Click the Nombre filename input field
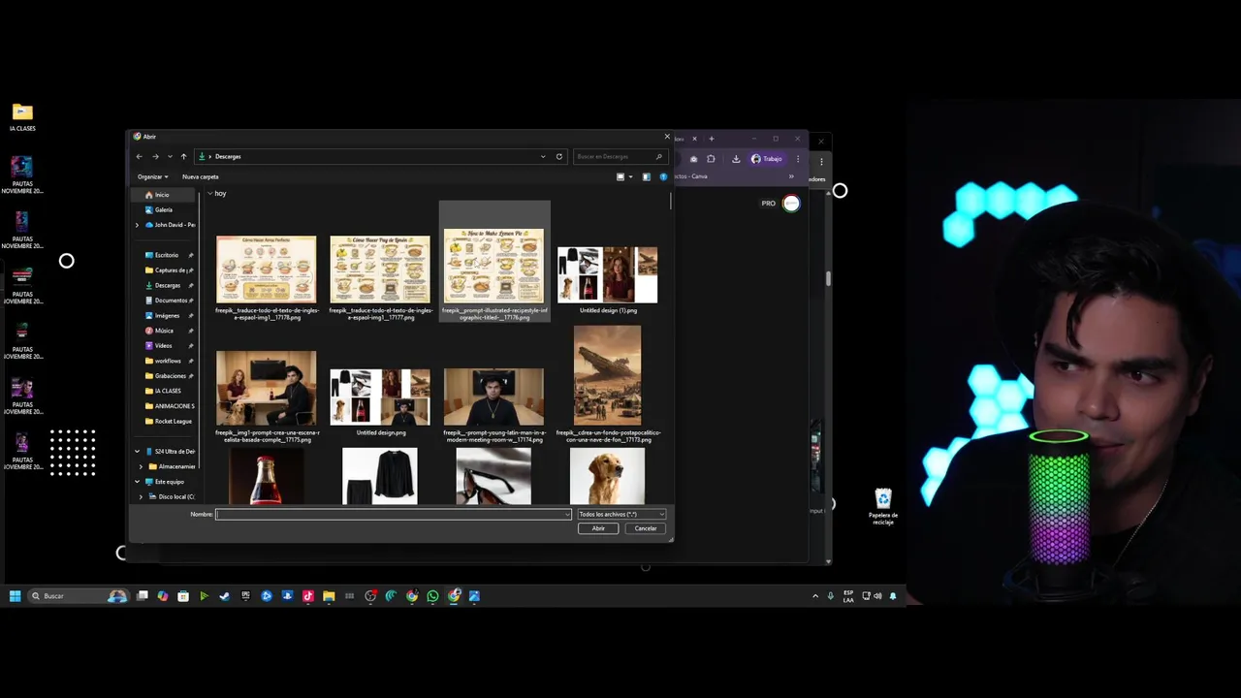The height and width of the screenshot is (698, 1241). coord(393,514)
